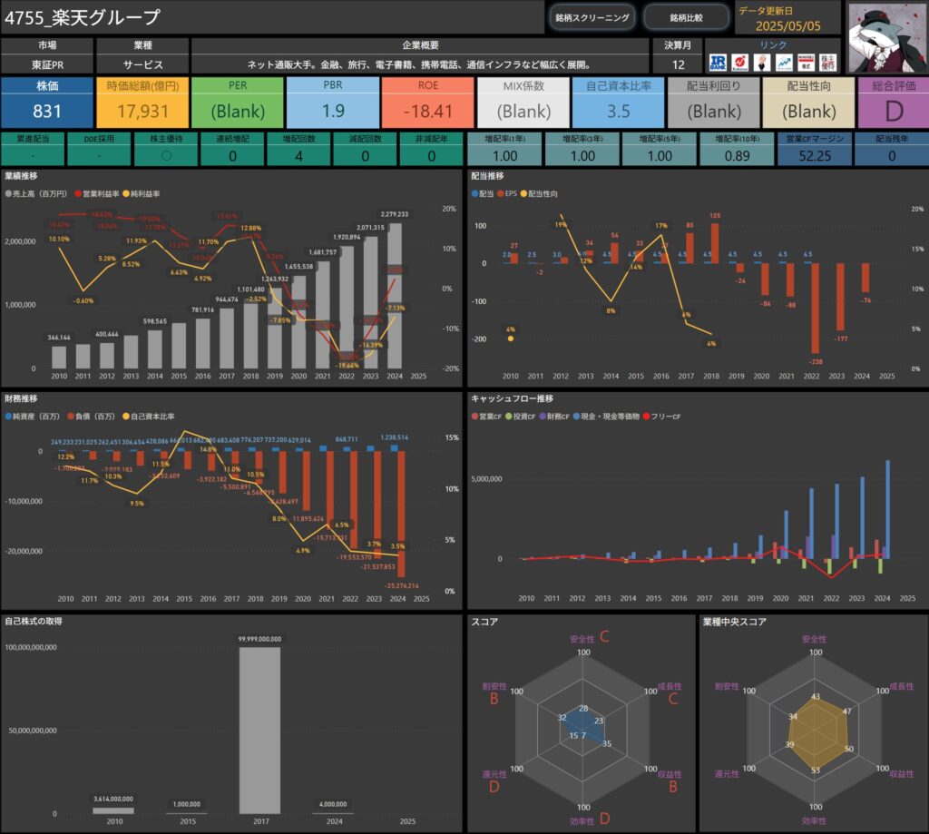Select the 2024 debt bar labeled -25,276,214
929x834 pixels.
click(x=401, y=514)
